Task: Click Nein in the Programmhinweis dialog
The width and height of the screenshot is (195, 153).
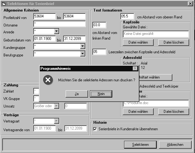Action: [101, 94]
